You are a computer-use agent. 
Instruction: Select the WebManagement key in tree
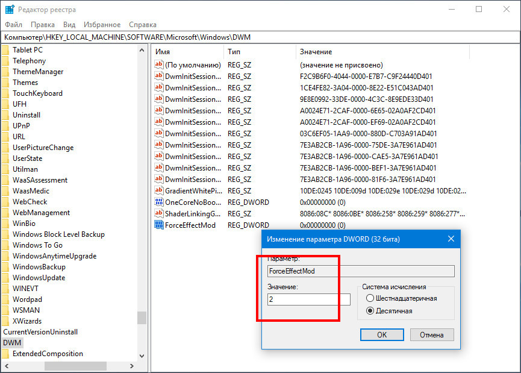click(x=41, y=213)
